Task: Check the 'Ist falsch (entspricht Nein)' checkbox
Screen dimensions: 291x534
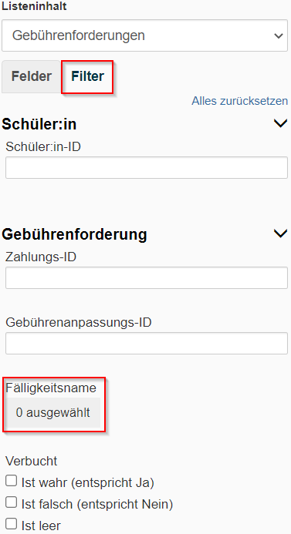Action: tap(12, 502)
